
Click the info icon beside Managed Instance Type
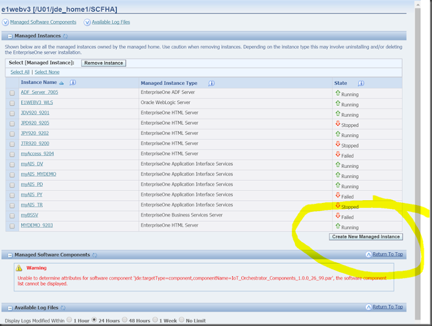[211, 83]
